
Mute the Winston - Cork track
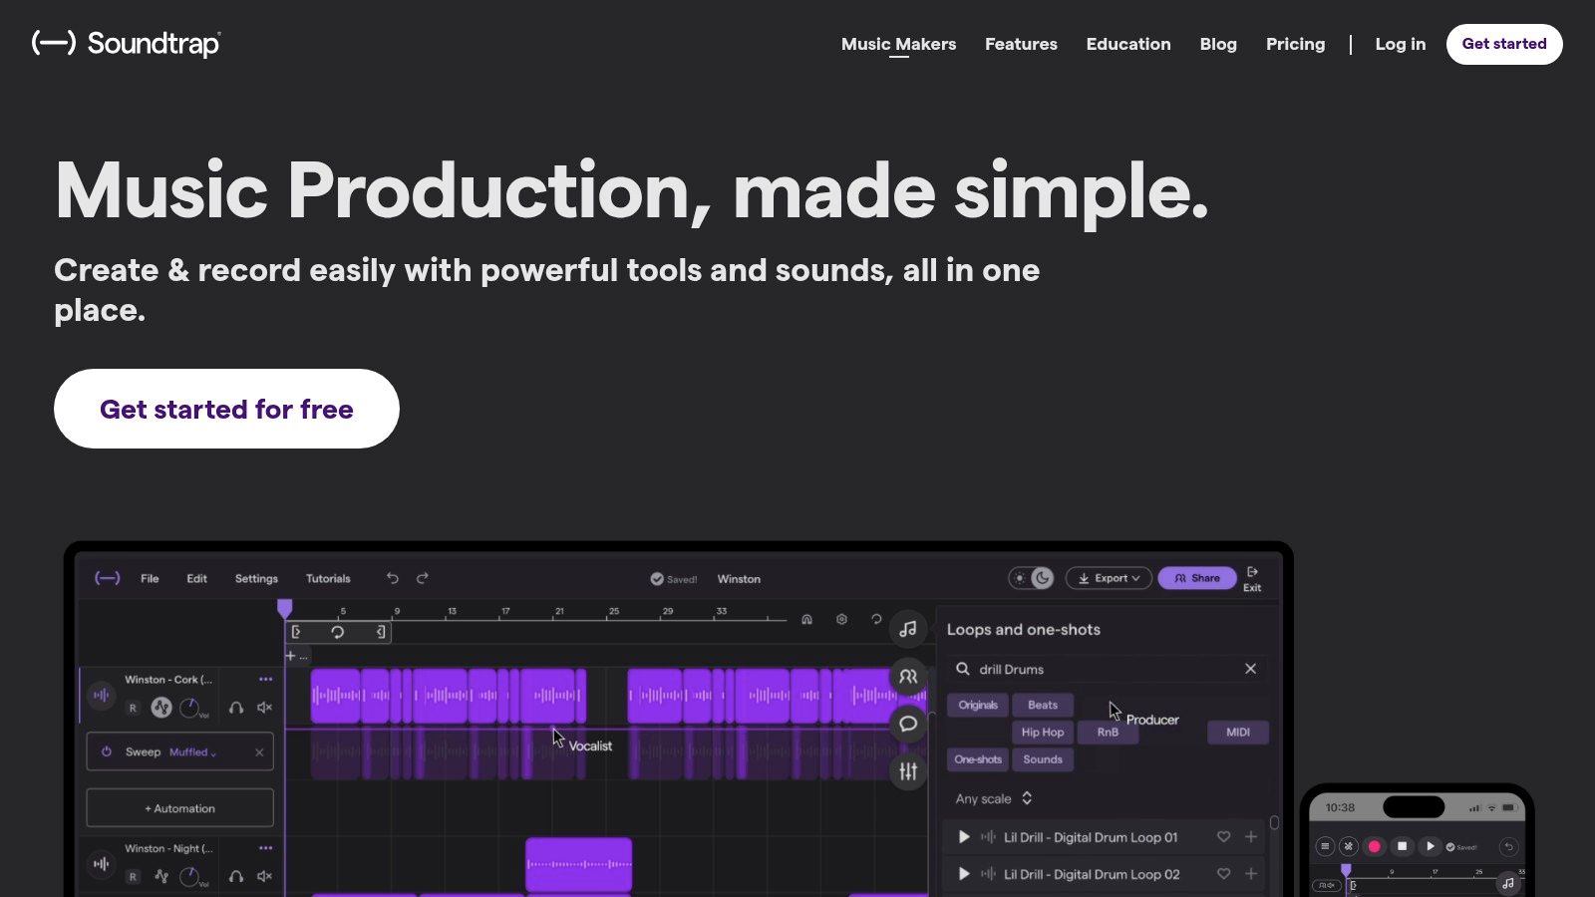tap(262, 707)
